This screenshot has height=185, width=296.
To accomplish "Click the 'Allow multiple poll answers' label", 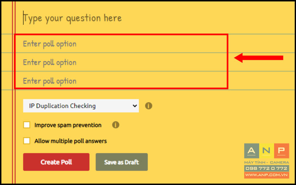I will click(x=71, y=141).
